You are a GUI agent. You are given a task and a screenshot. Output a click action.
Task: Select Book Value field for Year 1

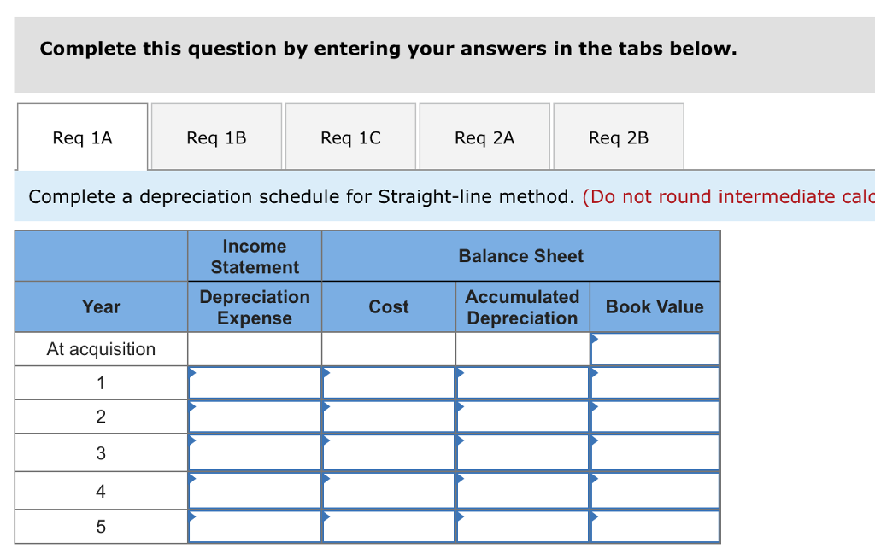pyautogui.click(x=655, y=383)
